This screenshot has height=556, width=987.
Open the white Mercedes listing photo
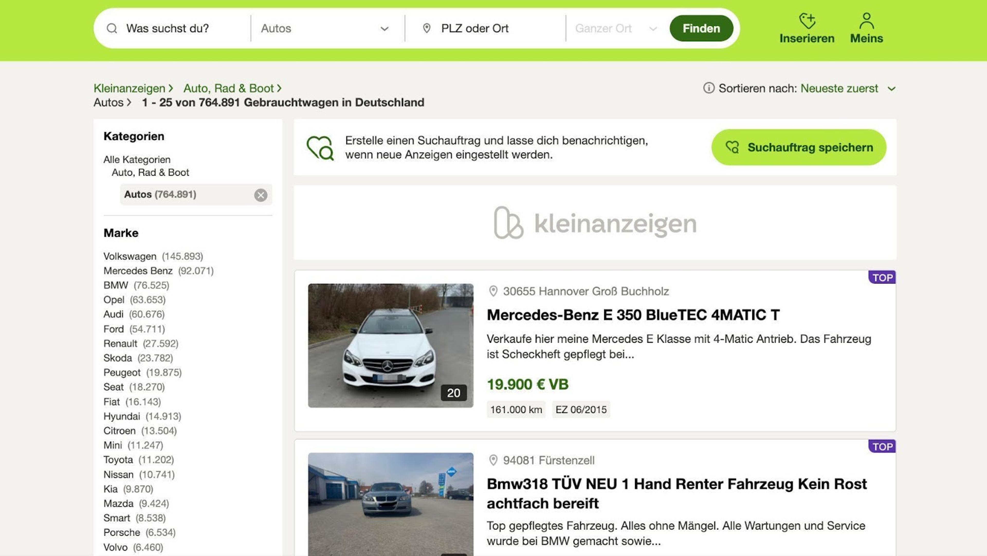pos(390,345)
